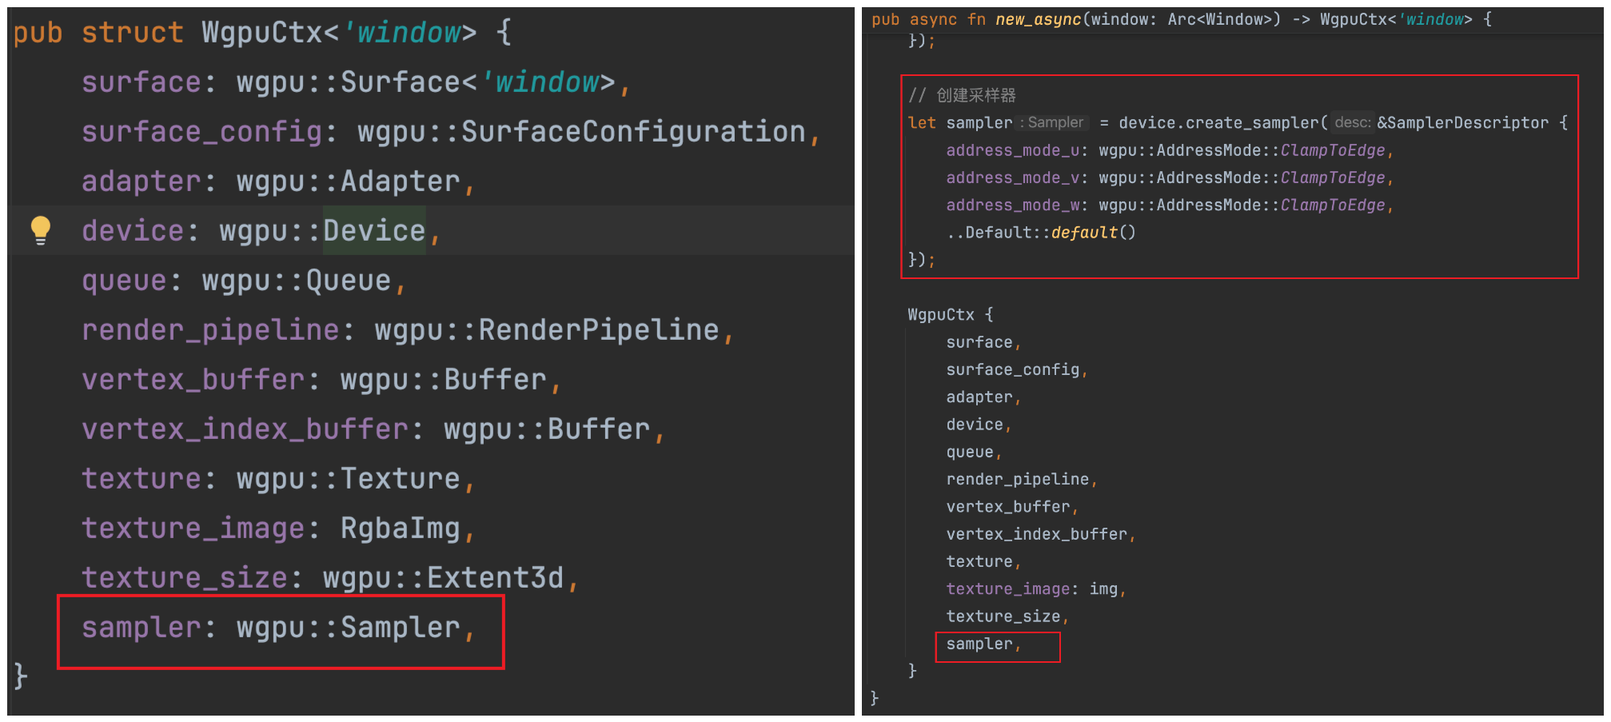
Task: Click 'texture_size,' in the struct literal
Action: tap(1007, 616)
